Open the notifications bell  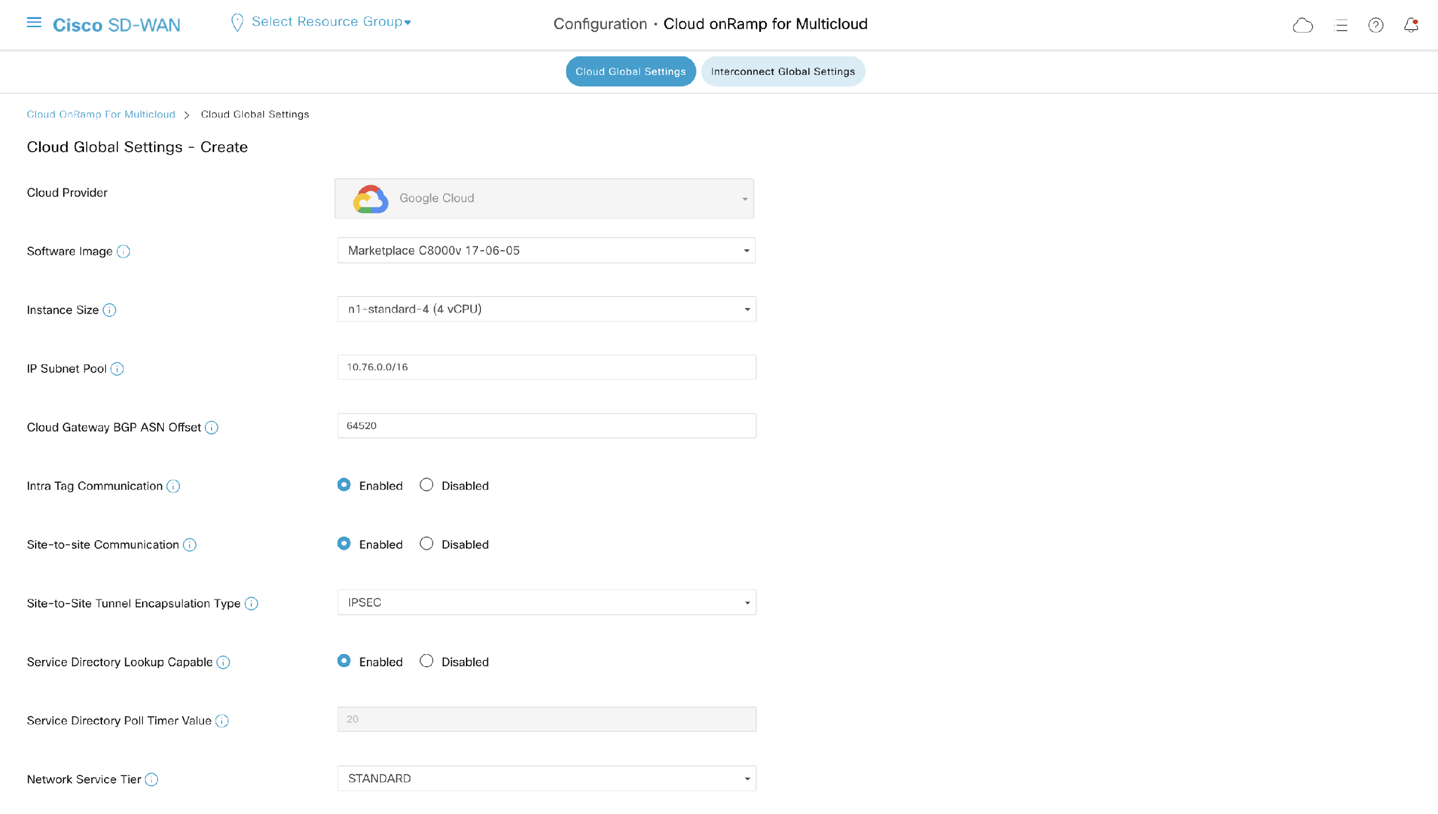(1410, 25)
